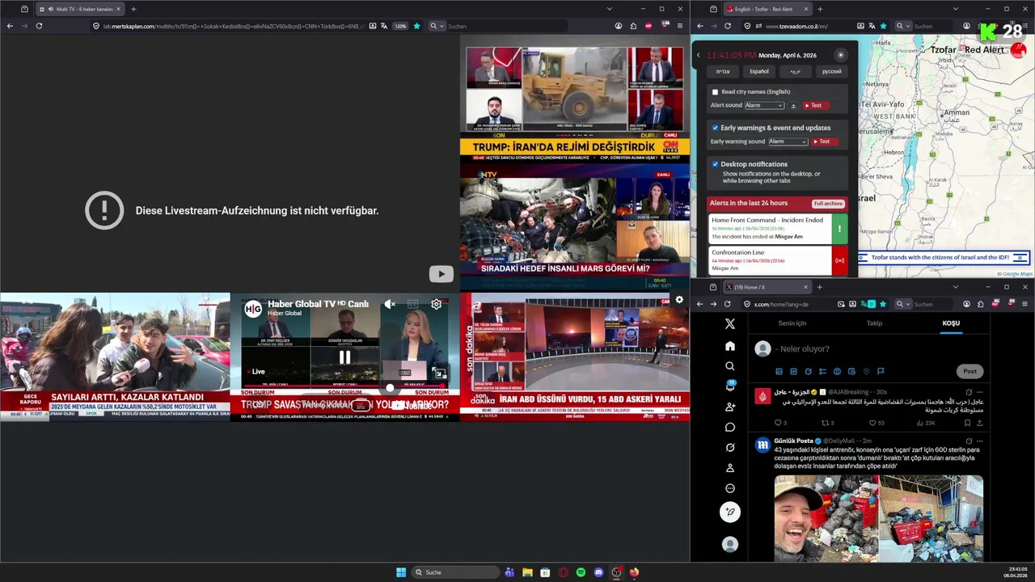Mute toggle on Haber Global TV player

(x=390, y=304)
